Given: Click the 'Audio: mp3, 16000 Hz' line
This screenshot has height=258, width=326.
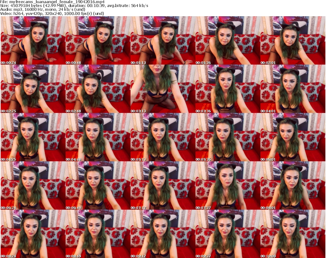Looking at the screenshot, I should click(43, 10).
